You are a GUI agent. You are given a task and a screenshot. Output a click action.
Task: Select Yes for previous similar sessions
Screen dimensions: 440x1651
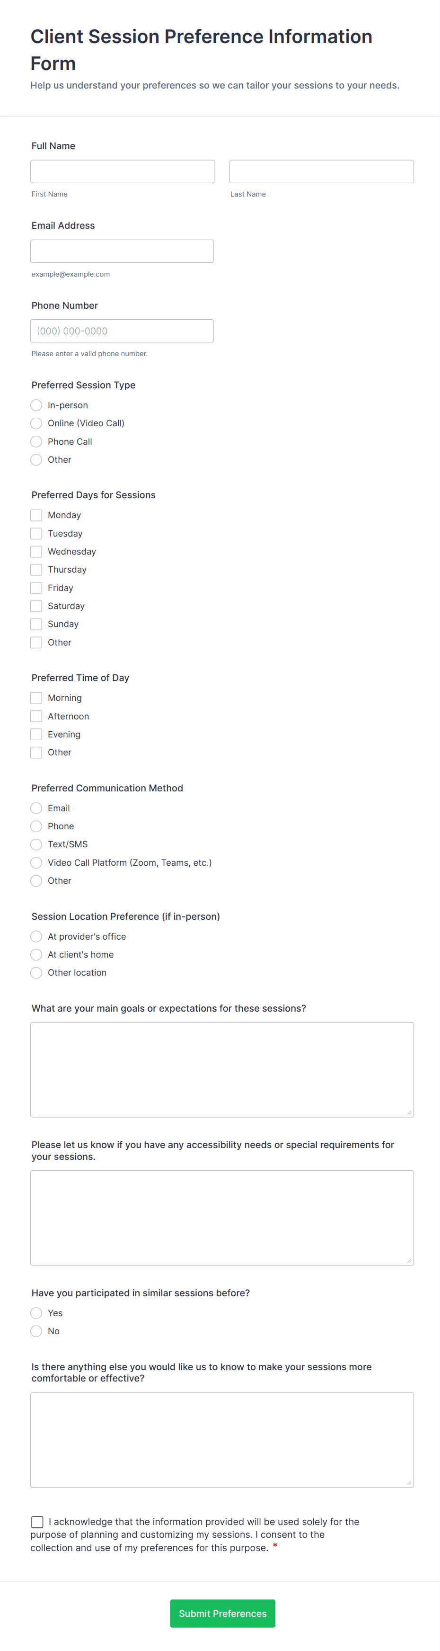tap(36, 1313)
